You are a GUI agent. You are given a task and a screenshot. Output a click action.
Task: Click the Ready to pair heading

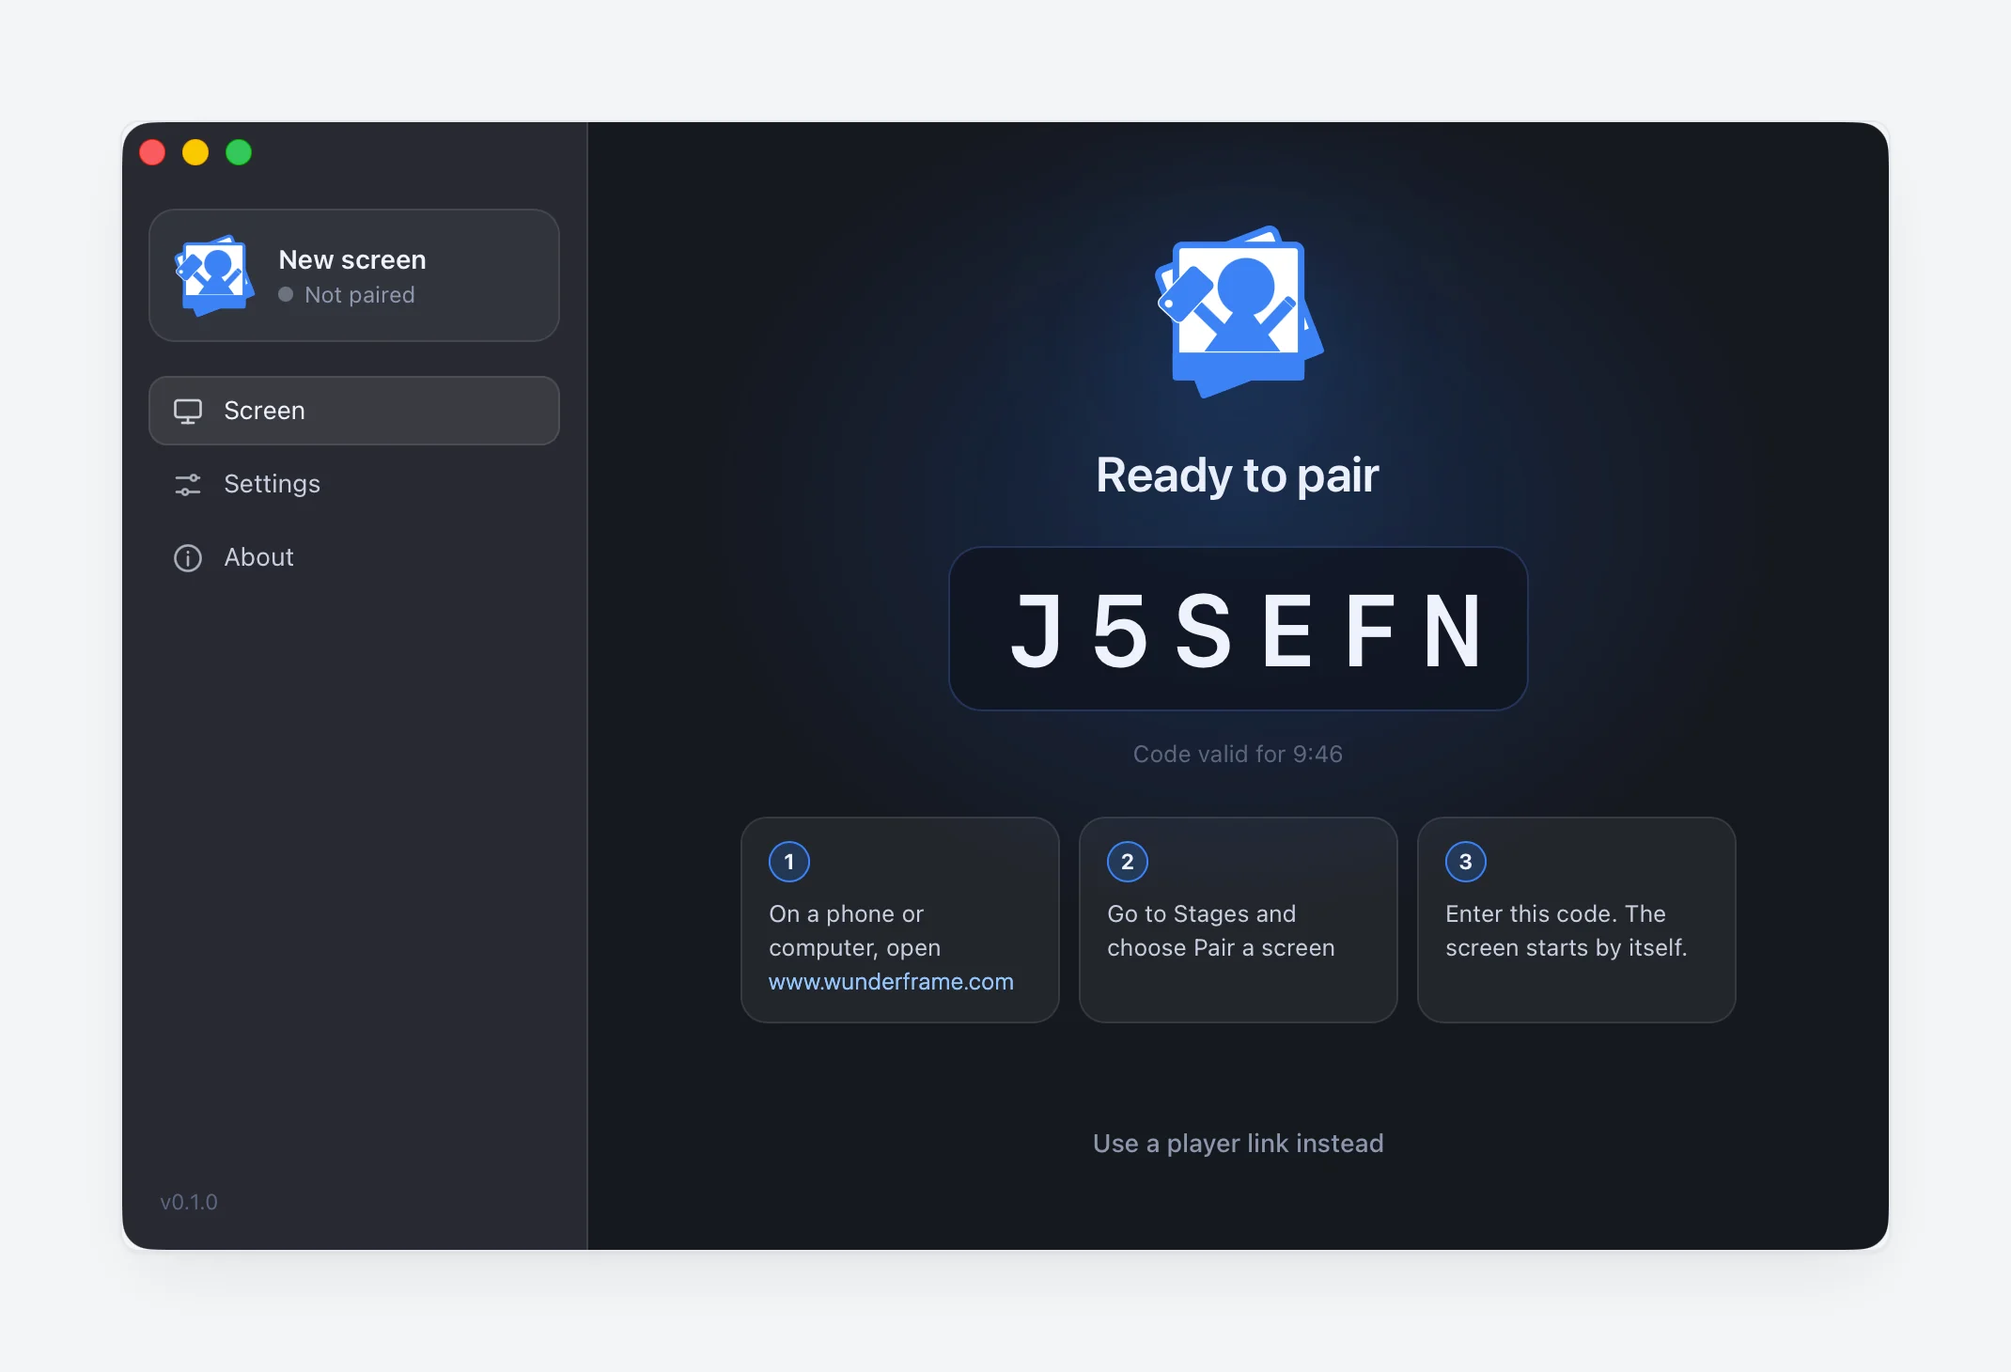click(x=1239, y=476)
